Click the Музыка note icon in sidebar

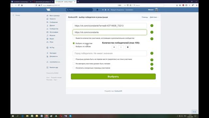pyautogui.click(x=47, y=35)
